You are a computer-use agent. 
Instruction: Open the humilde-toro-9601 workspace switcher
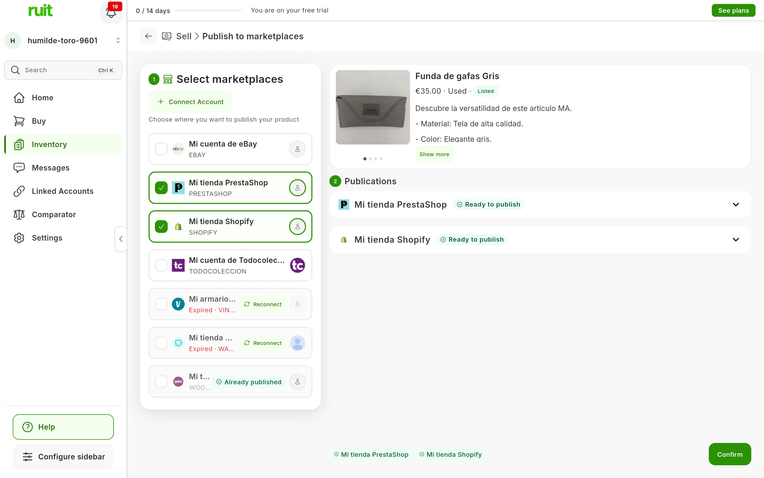pyautogui.click(x=63, y=40)
